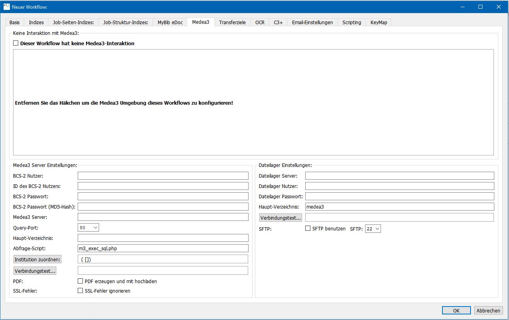The width and height of the screenshot is (509, 320).
Task: Maximize the Neuer Workflow window
Action: [x=480, y=7]
